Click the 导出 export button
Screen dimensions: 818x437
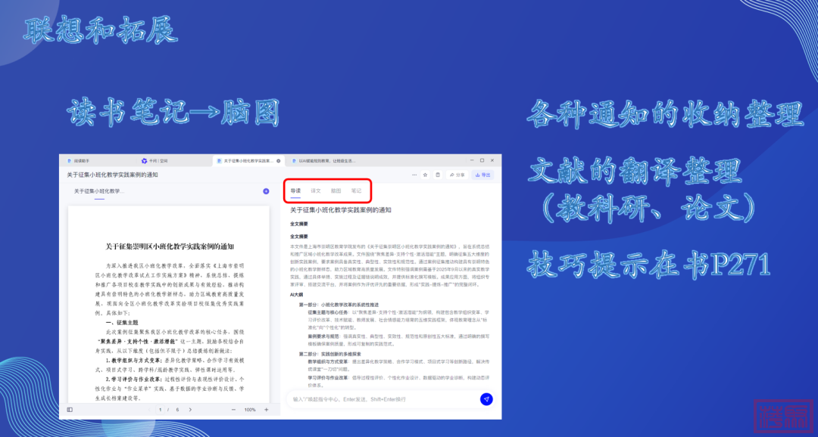(x=482, y=175)
